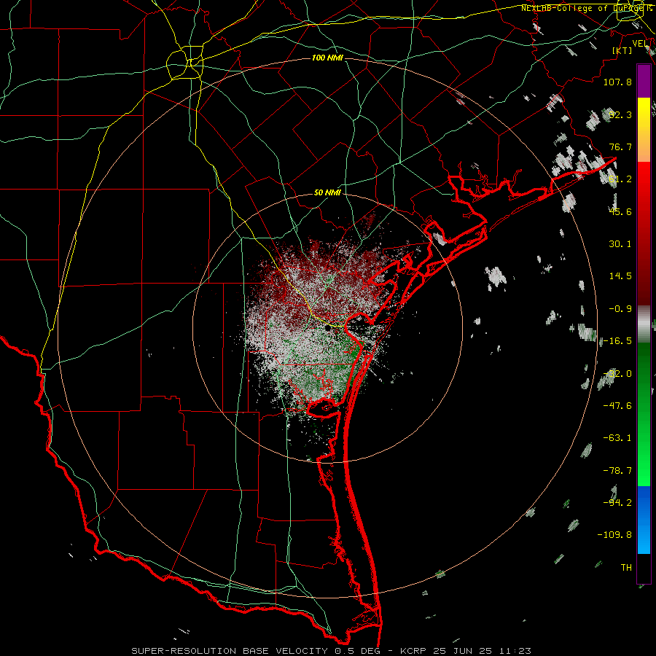This screenshot has width=656, height=656.
Task: Pick the gray near-zero segment of the color bar
Action: pyautogui.click(x=644, y=324)
